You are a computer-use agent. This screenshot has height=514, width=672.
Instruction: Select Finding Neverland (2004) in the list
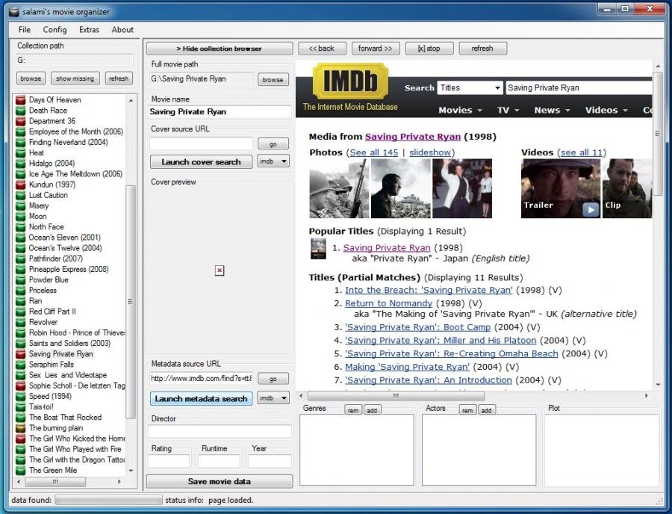(69, 143)
